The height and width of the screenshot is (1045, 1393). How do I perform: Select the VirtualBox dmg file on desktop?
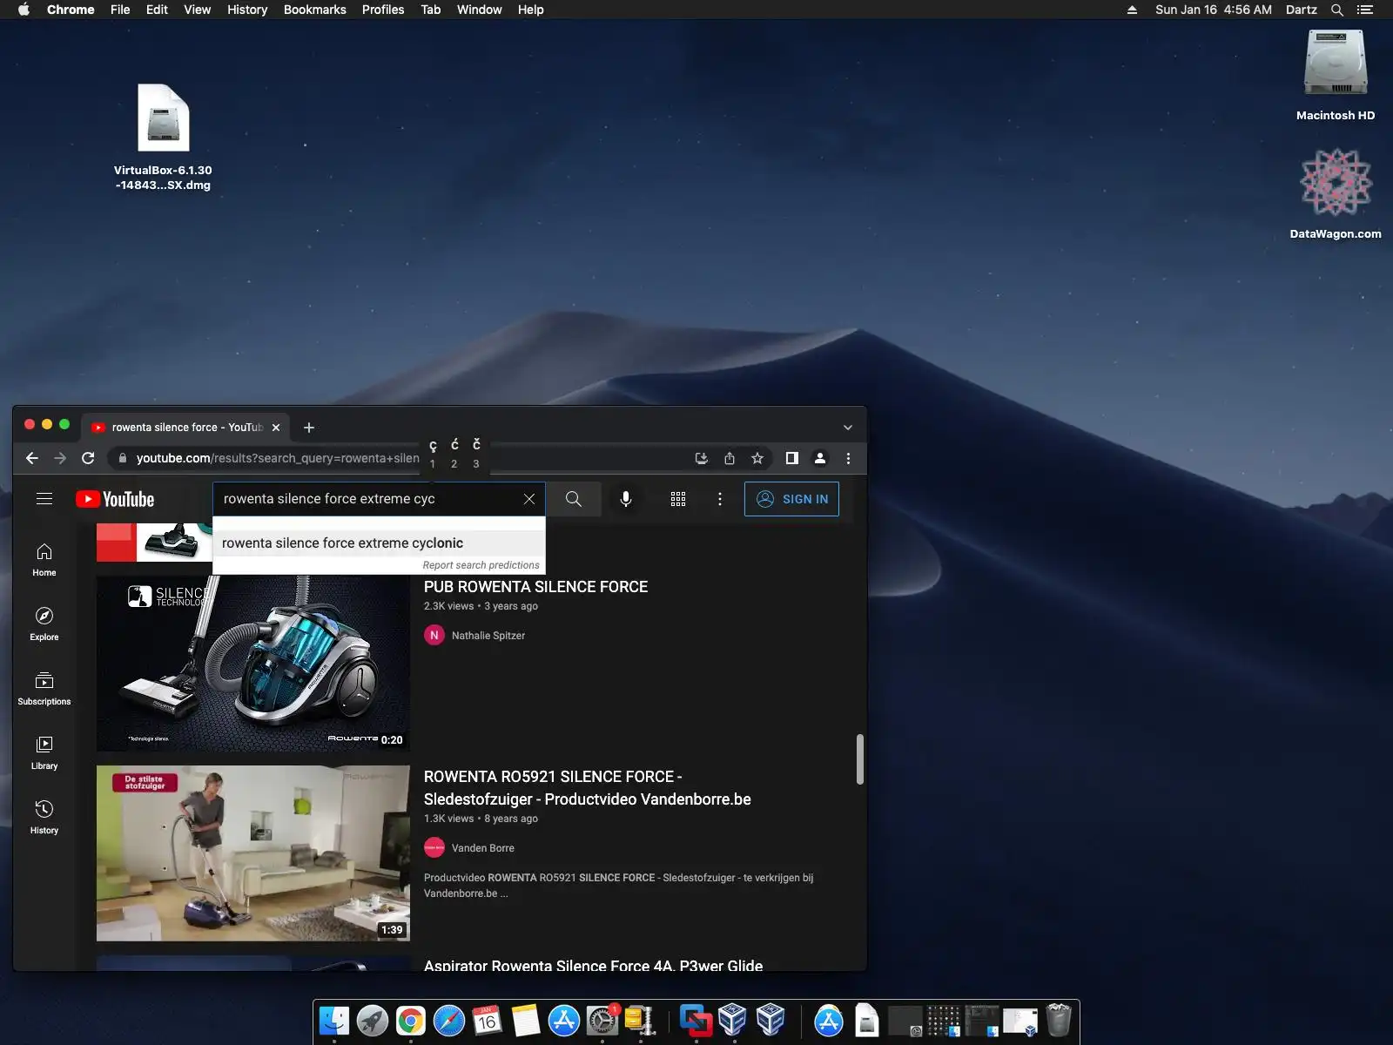[x=163, y=137]
